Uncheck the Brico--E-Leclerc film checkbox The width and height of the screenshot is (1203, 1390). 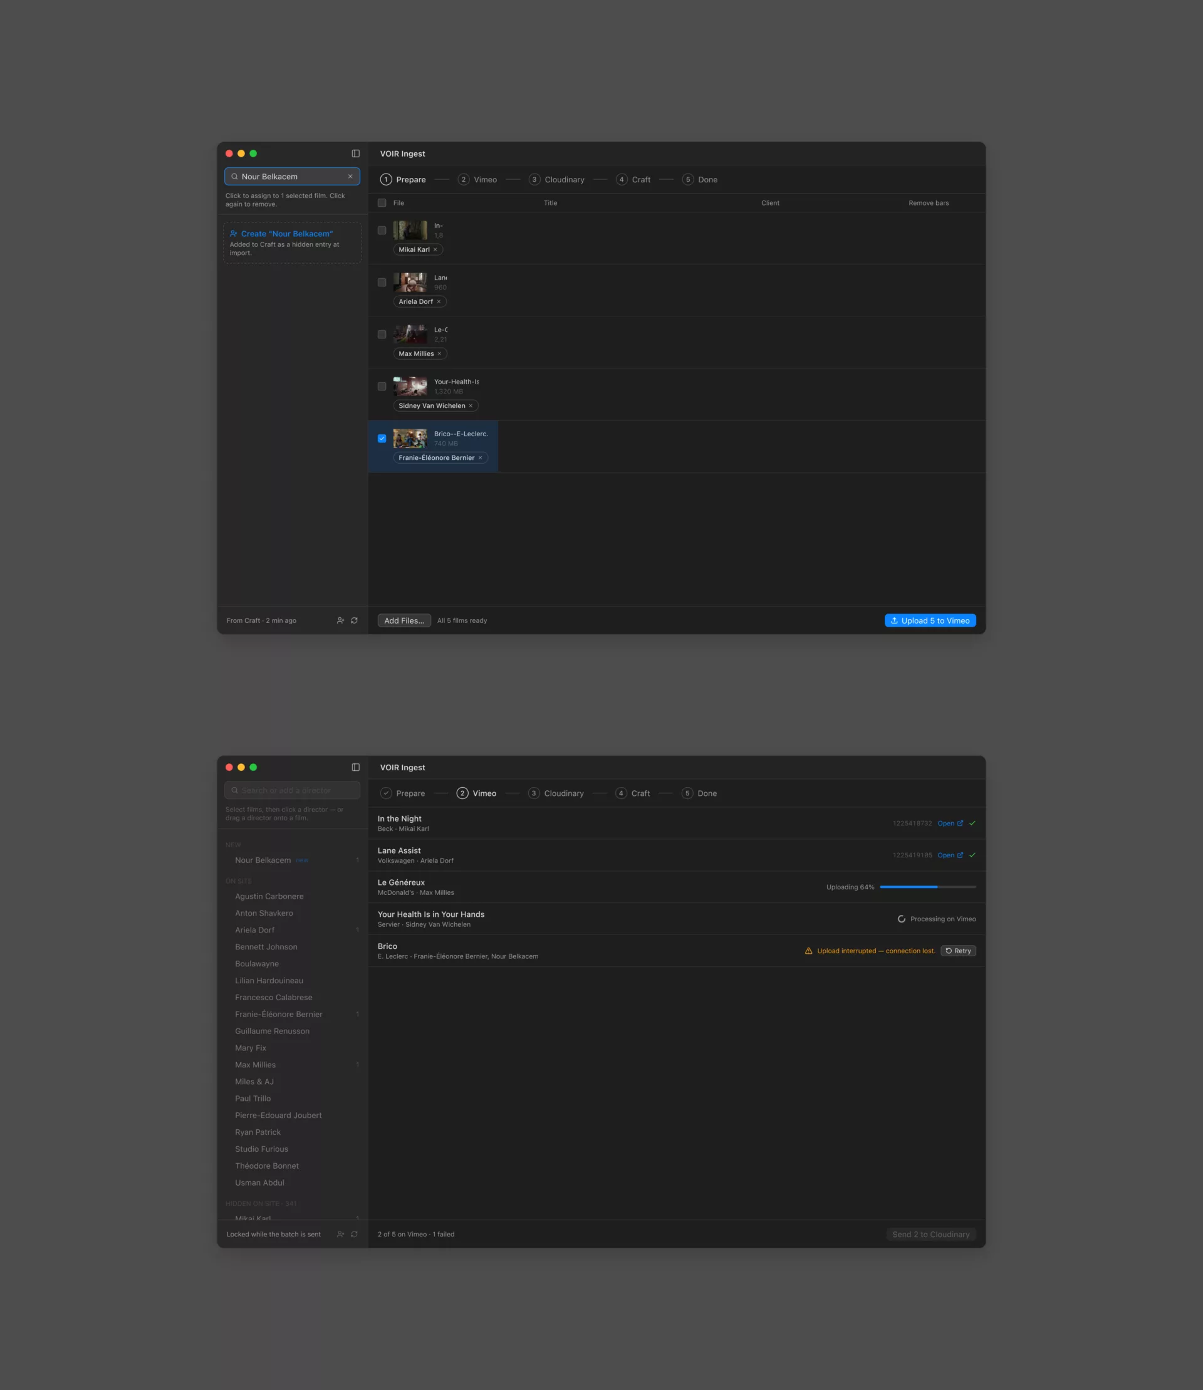[382, 439]
